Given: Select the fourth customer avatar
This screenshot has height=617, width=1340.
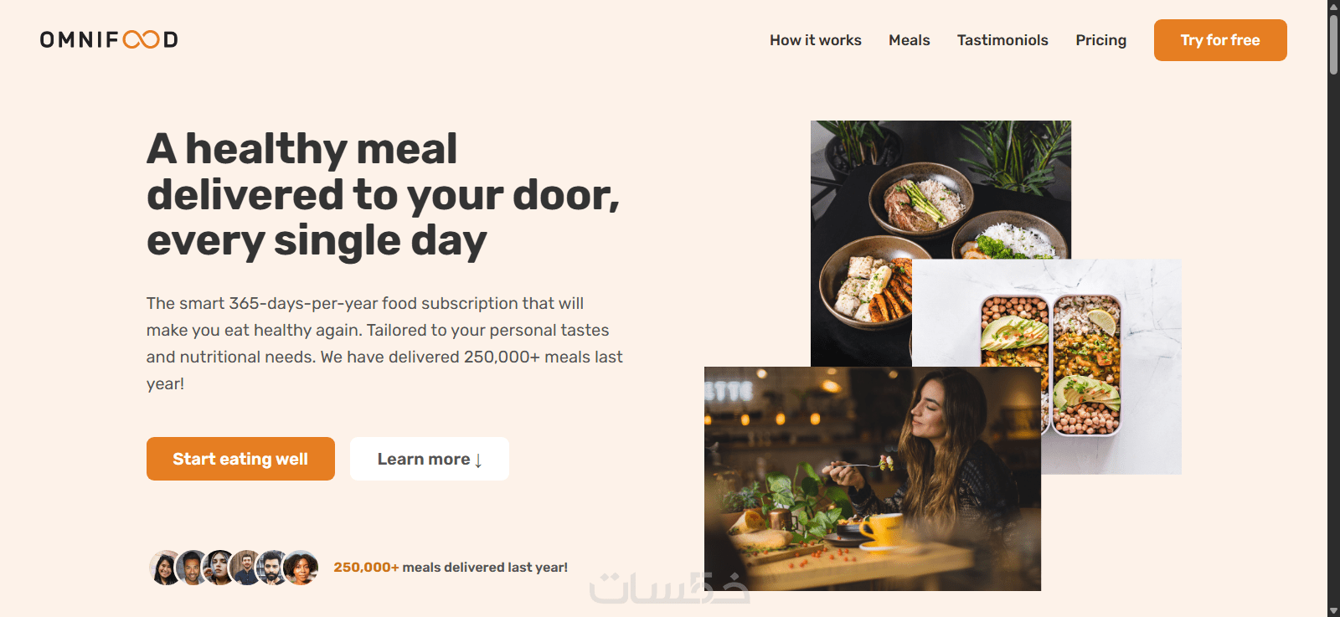Looking at the screenshot, I should (246, 568).
